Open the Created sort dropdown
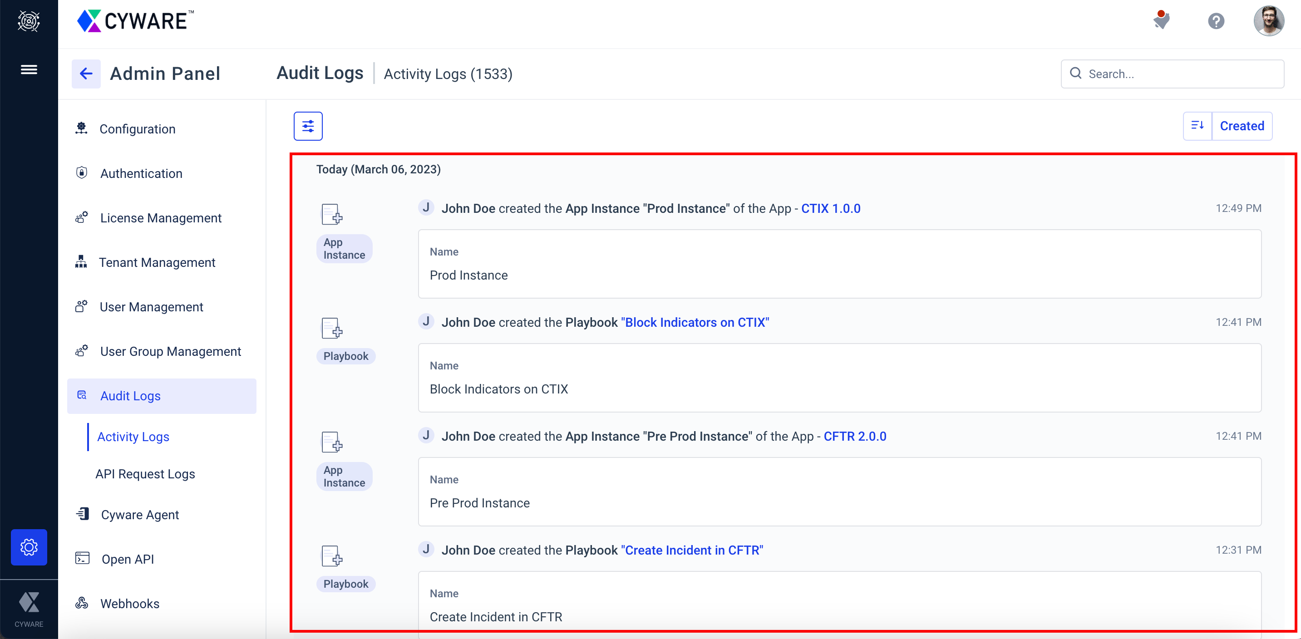The height and width of the screenshot is (639, 1301). [1242, 126]
